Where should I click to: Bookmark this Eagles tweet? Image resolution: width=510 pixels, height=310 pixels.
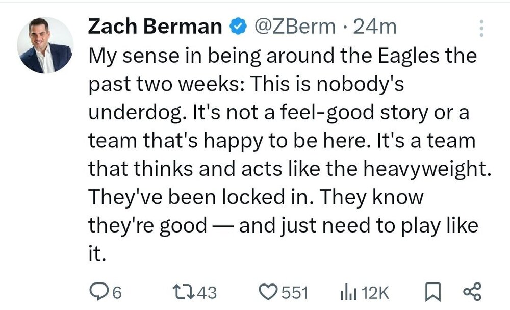[x=431, y=292]
